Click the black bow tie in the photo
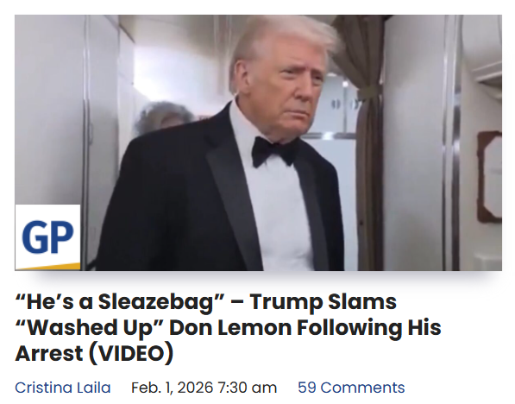515x404 pixels. (275, 152)
